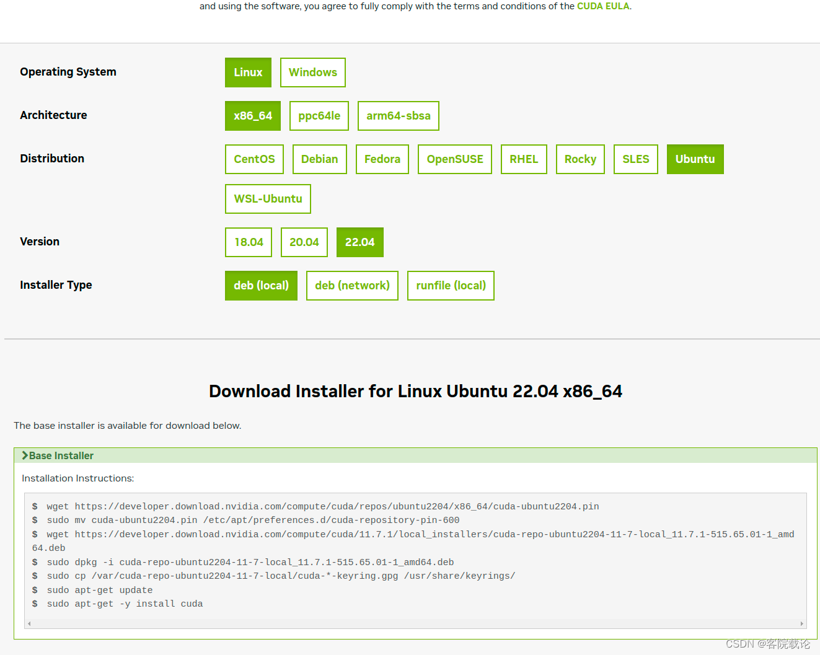Collapse the Base Installer section
This screenshot has height=655, width=820.
click(415, 455)
